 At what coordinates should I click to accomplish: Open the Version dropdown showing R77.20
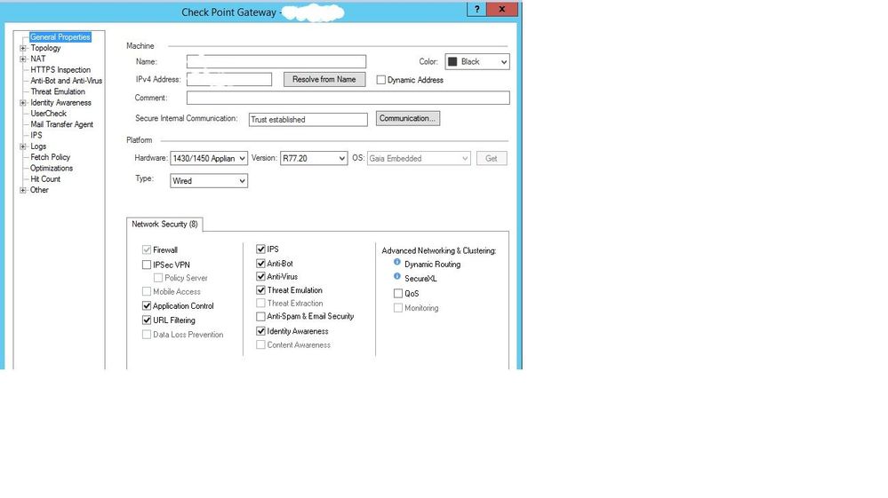[314, 158]
